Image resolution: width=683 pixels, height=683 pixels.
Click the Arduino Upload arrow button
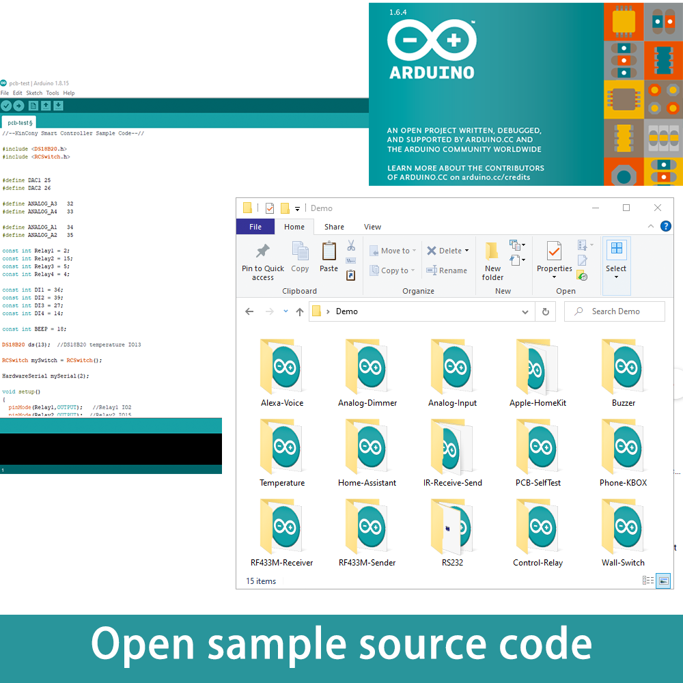click(x=18, y=105)
